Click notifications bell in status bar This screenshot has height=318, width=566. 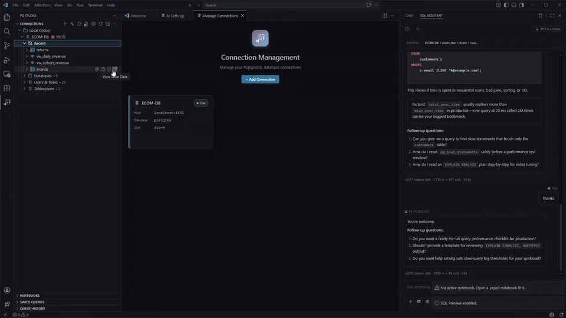[x=561, y=314]
